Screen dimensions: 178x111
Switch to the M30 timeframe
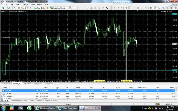coord(126,8)
